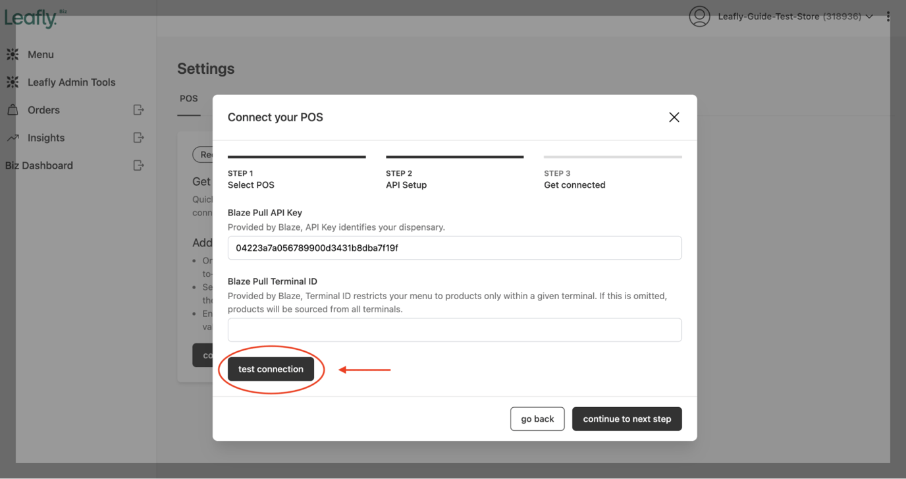
Task: Click the Orders bag icon
Action: 13,110
